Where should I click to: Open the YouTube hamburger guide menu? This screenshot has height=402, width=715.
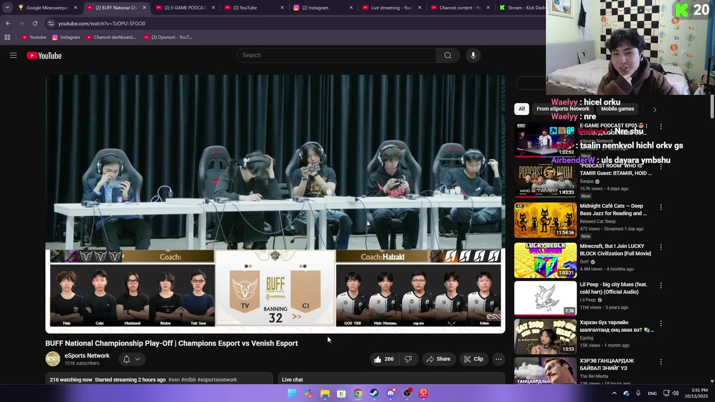point(13,55)
